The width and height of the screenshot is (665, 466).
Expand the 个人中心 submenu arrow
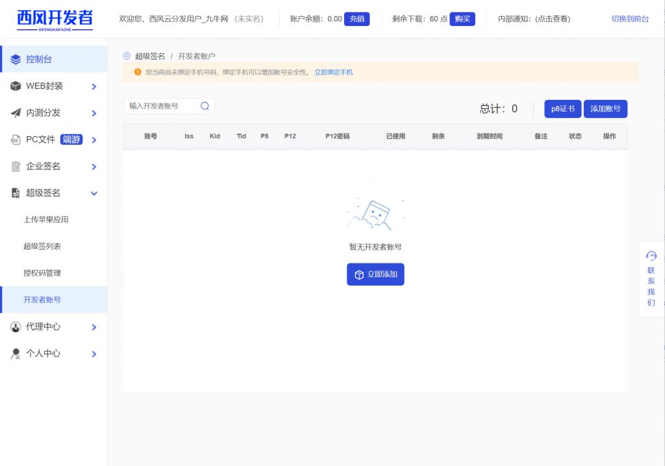[94, 354]
